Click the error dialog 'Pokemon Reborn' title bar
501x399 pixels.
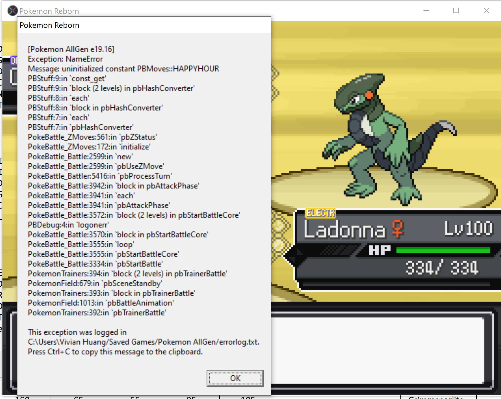click(144, 25)
